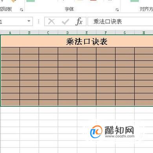Image resolution: width=153 pixels, height=153 pixels.
Task: Select the column E header
Action: 87,33
